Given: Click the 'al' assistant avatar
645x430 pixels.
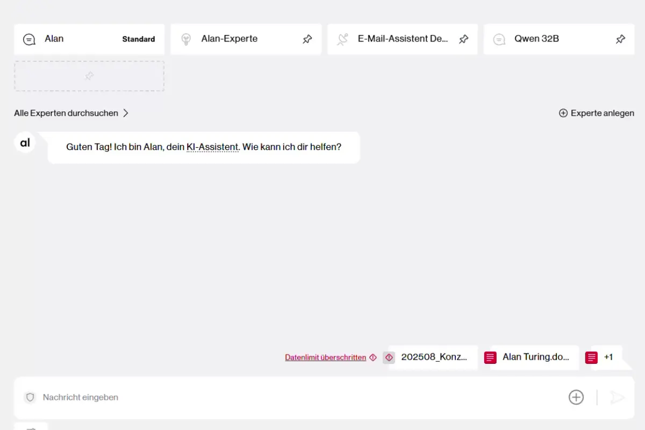Looking at the screenshot, I should click(x=25, y=143).
